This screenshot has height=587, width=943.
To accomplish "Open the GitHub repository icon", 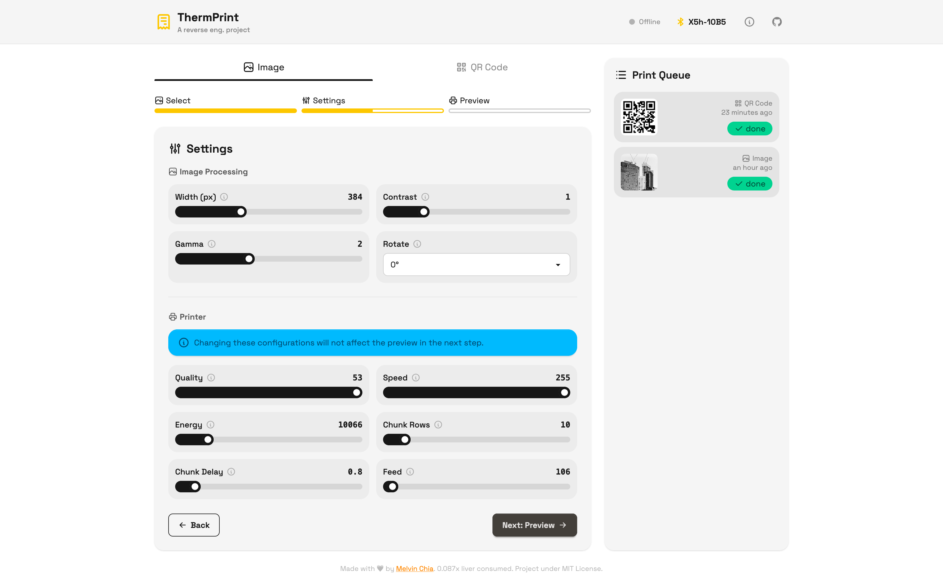I will pyautogui.click(x=777, y=22).
